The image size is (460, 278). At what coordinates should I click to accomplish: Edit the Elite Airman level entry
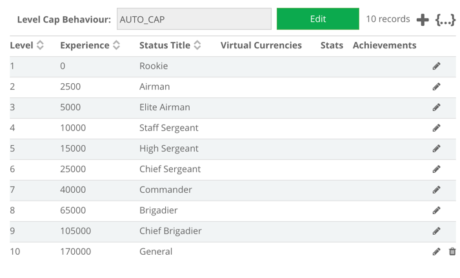click(x=436, y=107)
